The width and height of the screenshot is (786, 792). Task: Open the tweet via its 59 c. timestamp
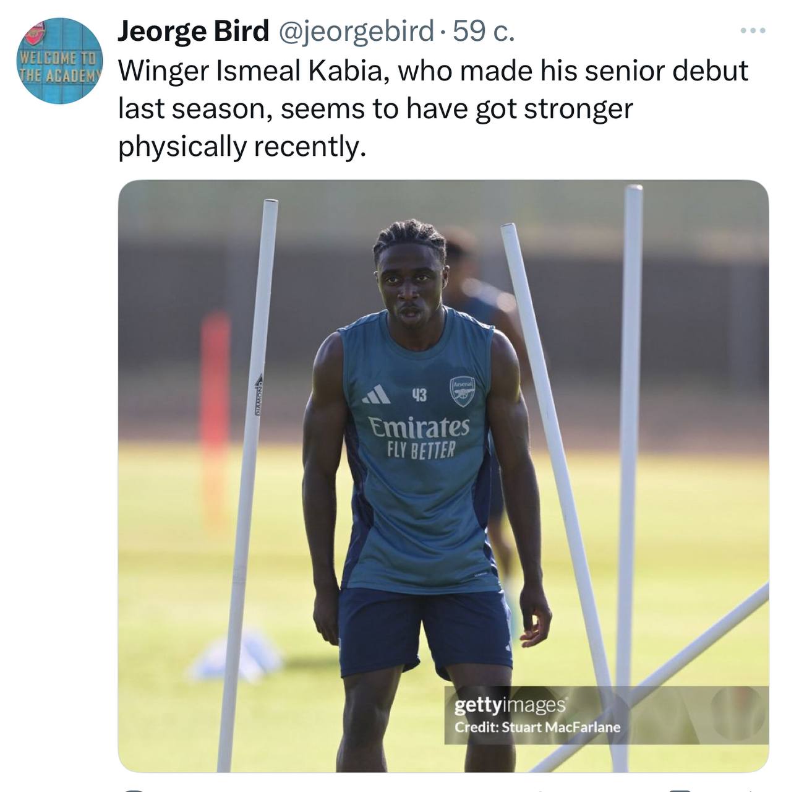pyautogui.click(x=484, y=31)
